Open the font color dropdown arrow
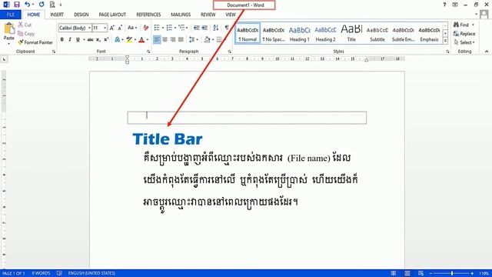Viewport: 492px width, 277px height. click(147, 40)
